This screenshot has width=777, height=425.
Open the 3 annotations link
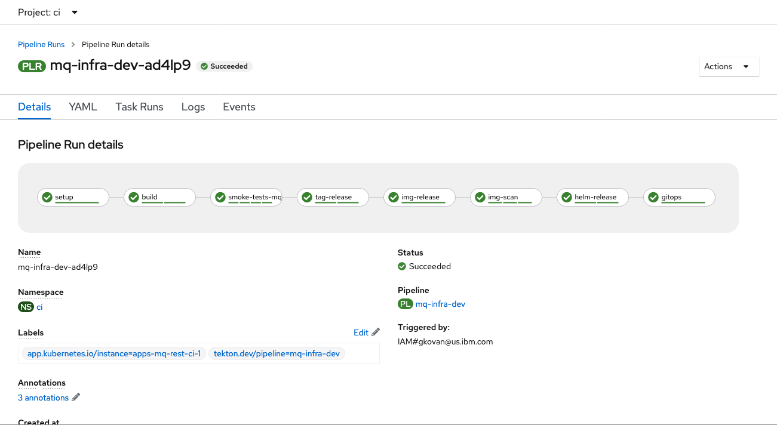tap(44, 398)
